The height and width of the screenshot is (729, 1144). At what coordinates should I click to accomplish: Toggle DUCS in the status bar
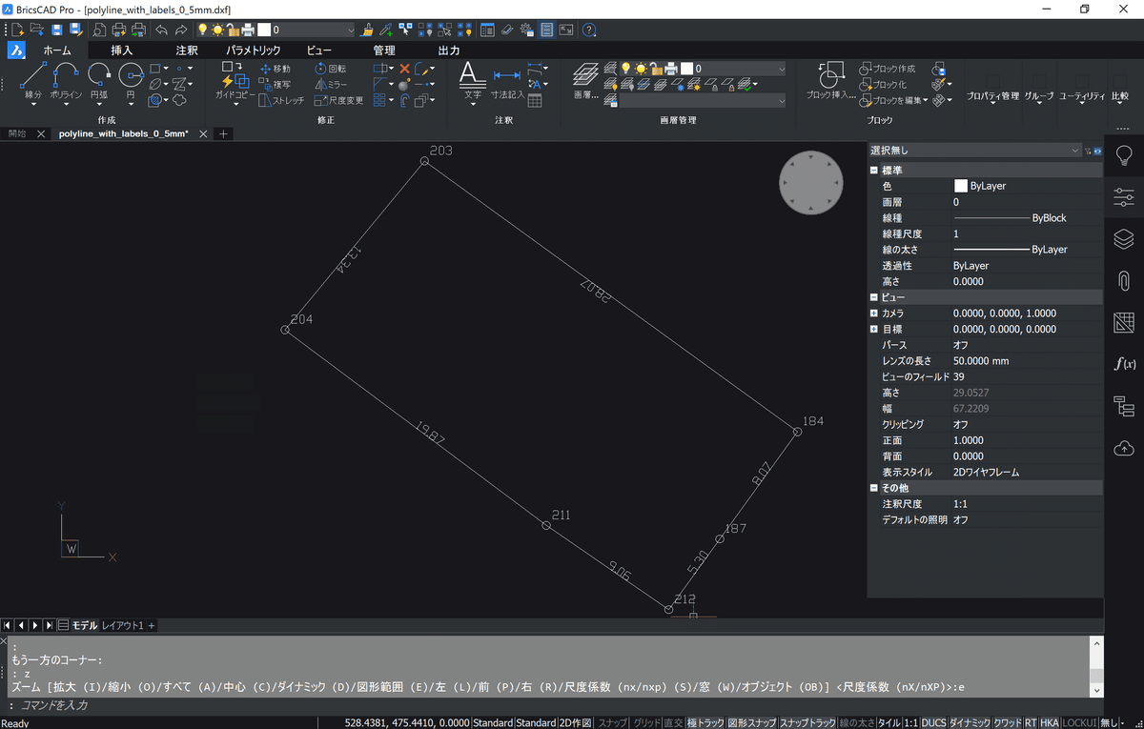pos(934,722)
